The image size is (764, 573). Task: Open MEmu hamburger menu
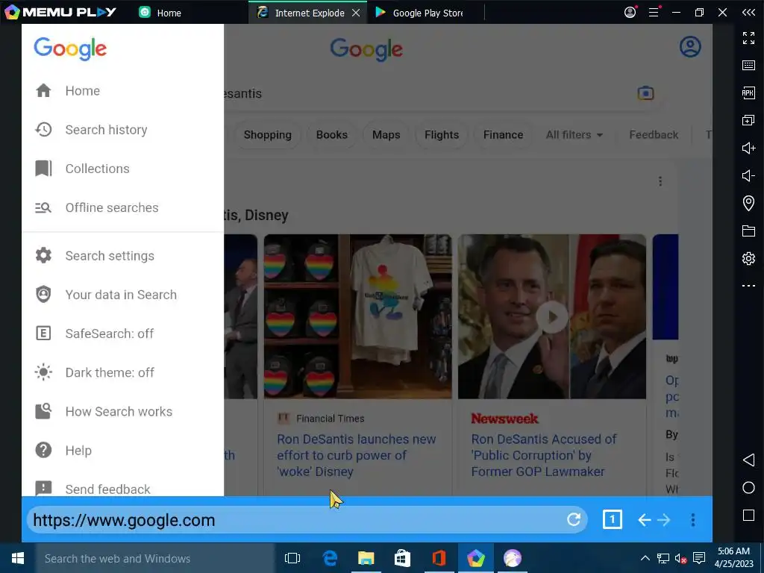coord(654,12)
